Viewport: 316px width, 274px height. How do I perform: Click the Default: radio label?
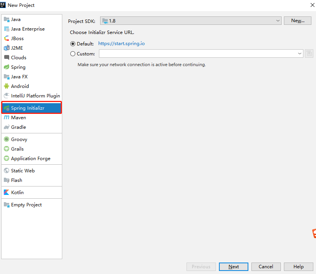(x=85, y=44)
